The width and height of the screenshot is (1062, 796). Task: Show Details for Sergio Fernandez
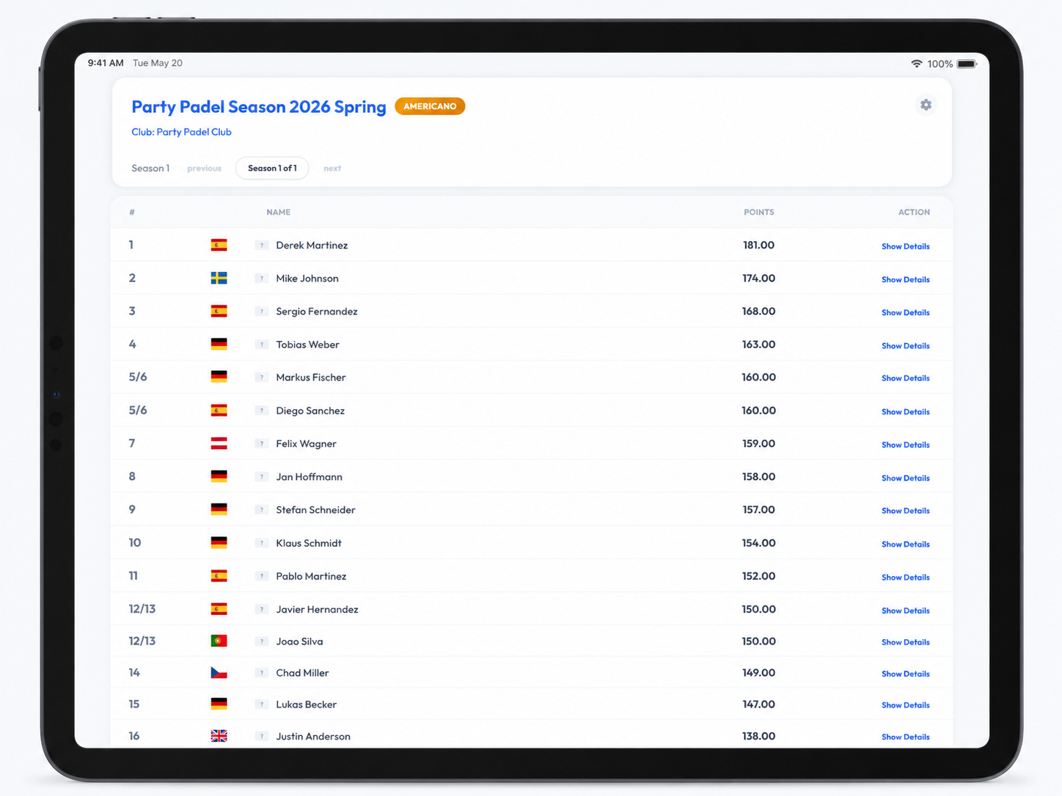click(x=905, y=312)
